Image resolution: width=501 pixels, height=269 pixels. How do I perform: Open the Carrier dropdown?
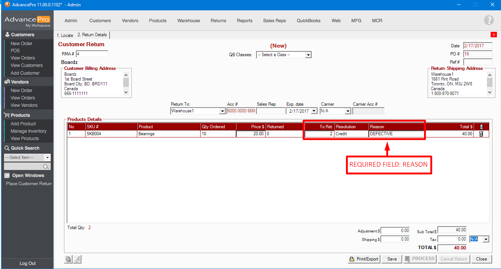coord(347,111)
